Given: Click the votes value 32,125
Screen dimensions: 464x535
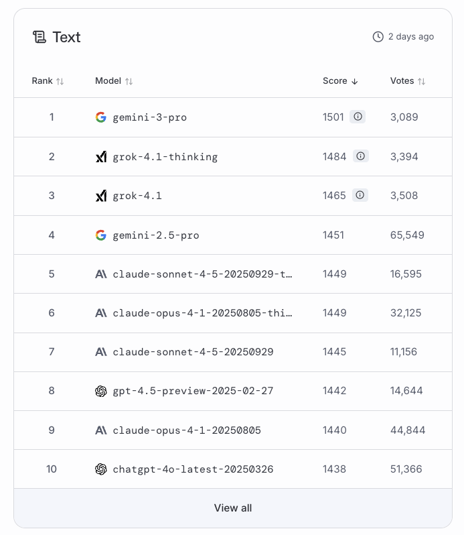Looking at the screenshot, I should 406,313.
